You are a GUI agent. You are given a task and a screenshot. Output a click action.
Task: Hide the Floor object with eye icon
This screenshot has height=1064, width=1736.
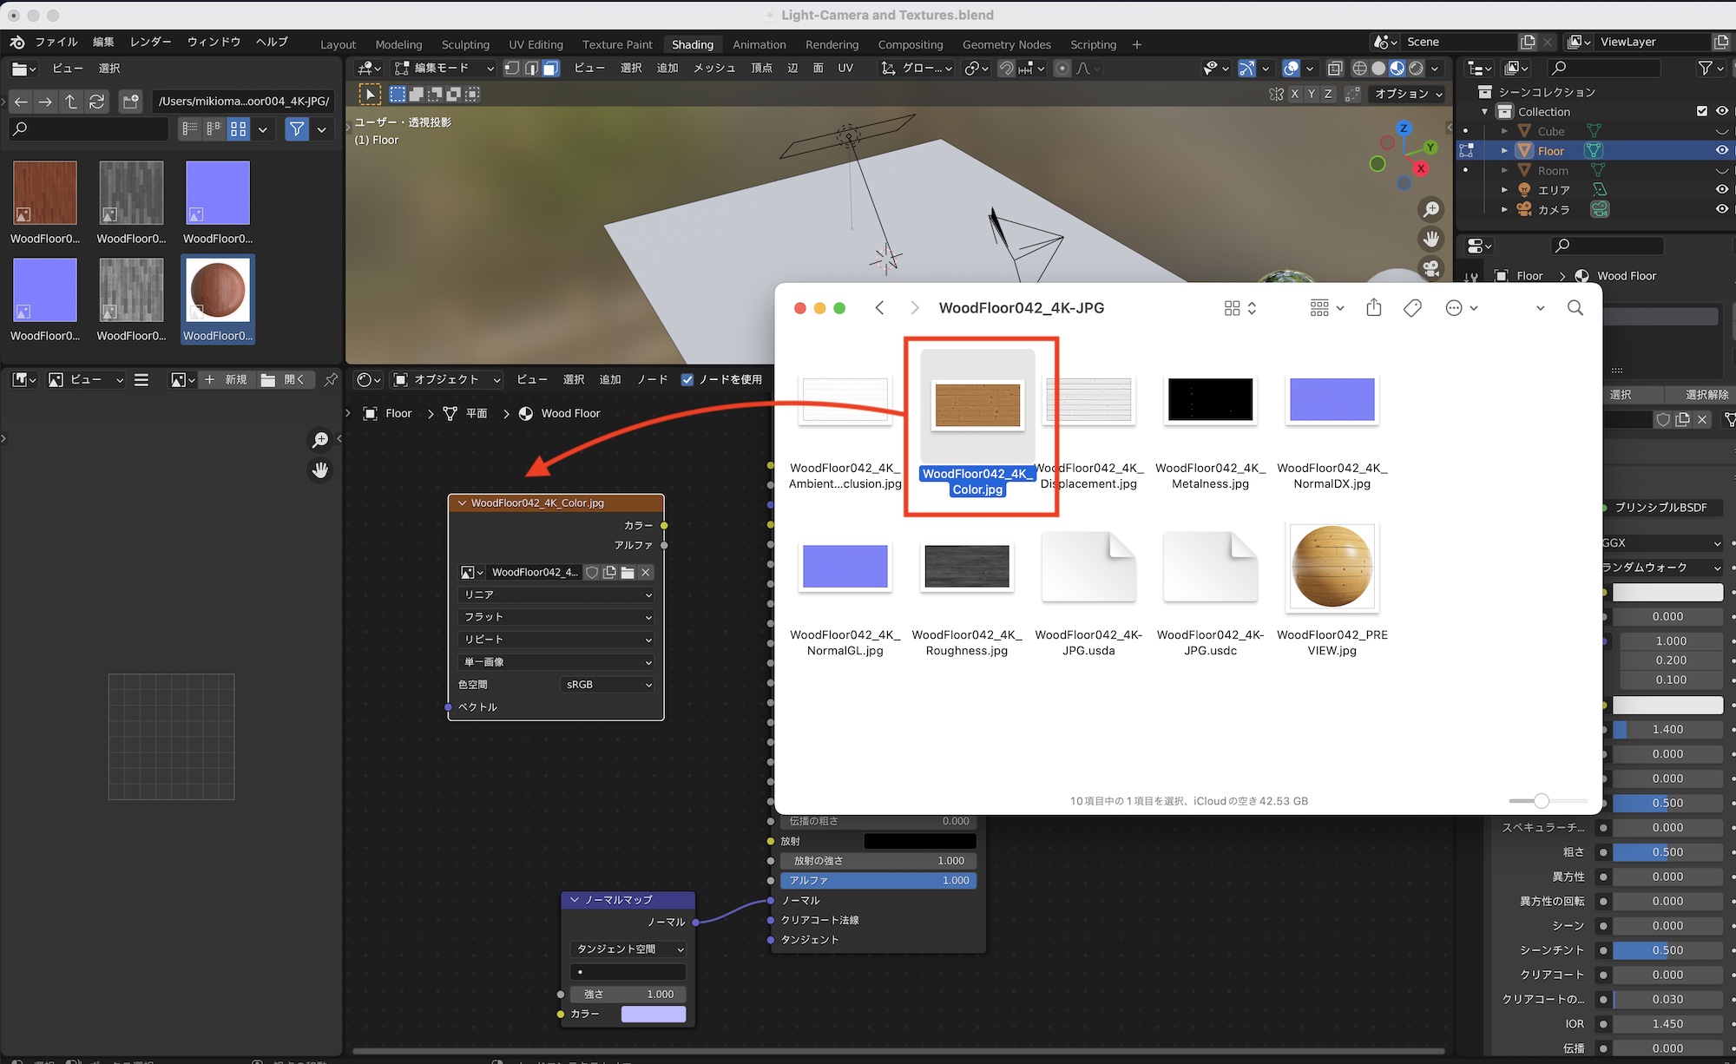point(1721,150)
